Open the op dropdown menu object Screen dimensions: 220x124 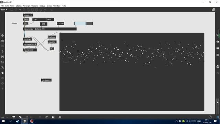(40, 19)
